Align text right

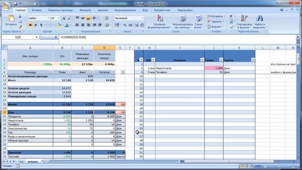88,25
